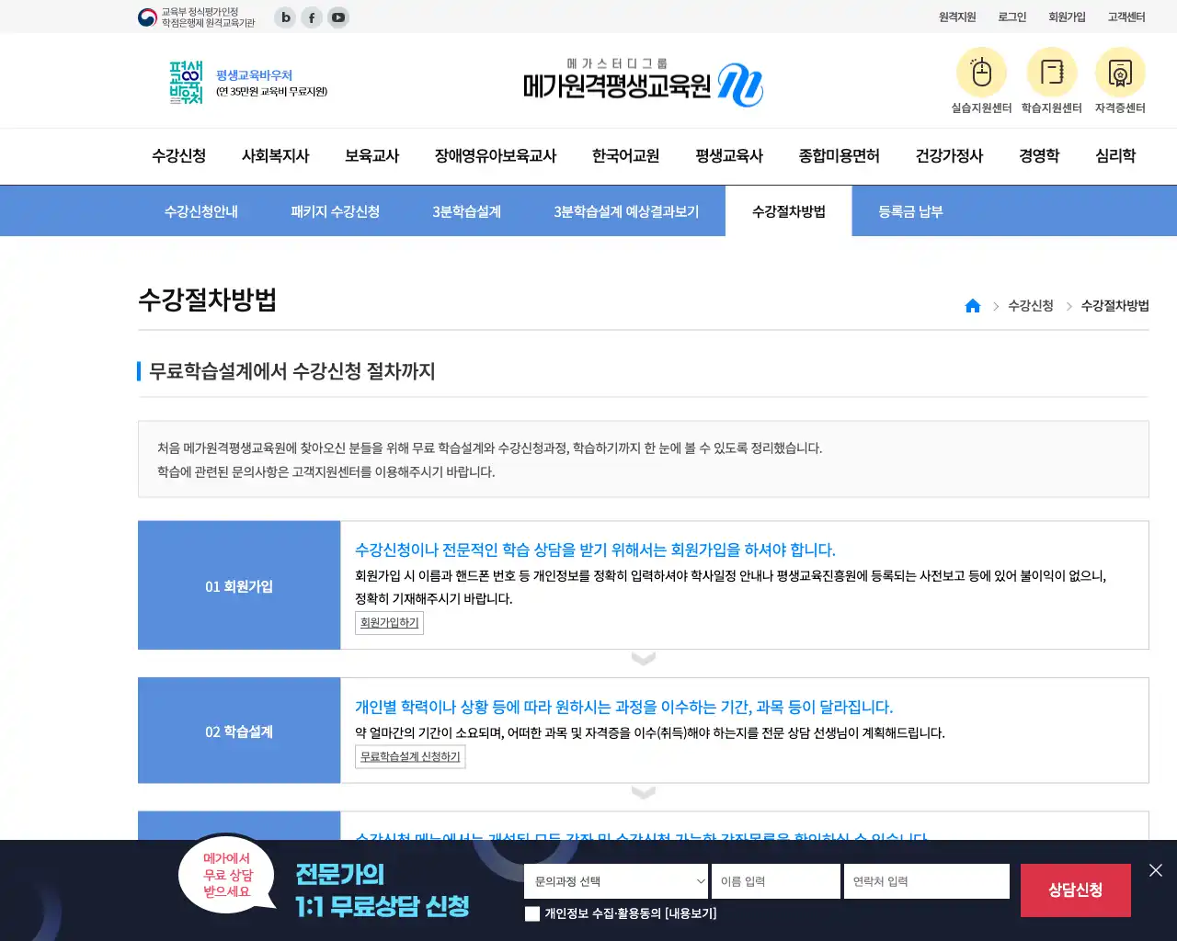Select the 실습지원센터 mouse icon

tap(981, 74)
